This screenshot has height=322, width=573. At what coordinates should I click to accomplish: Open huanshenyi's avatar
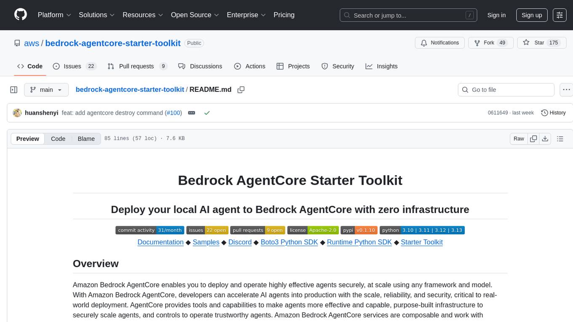click(17, 113)
